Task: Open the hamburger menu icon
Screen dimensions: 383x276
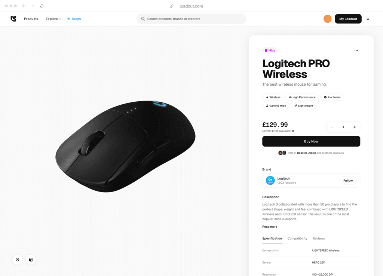Action: pos(368,19)
